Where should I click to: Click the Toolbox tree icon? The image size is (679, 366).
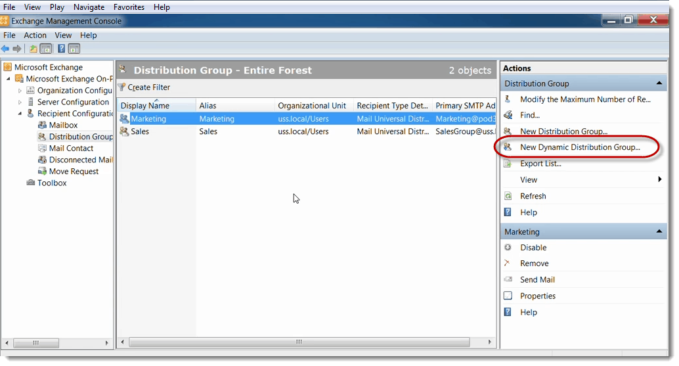tap(31, 183)
